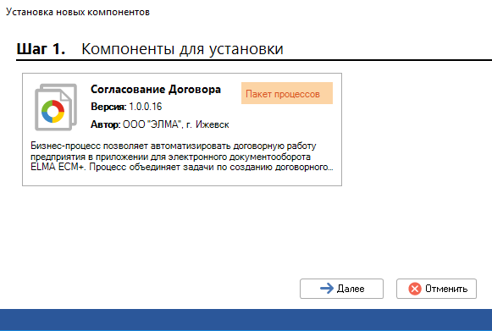The width and height of the screenshot is (492, 331).
Task: Click the blue bar at window bottom
Action: click(246, 320)
